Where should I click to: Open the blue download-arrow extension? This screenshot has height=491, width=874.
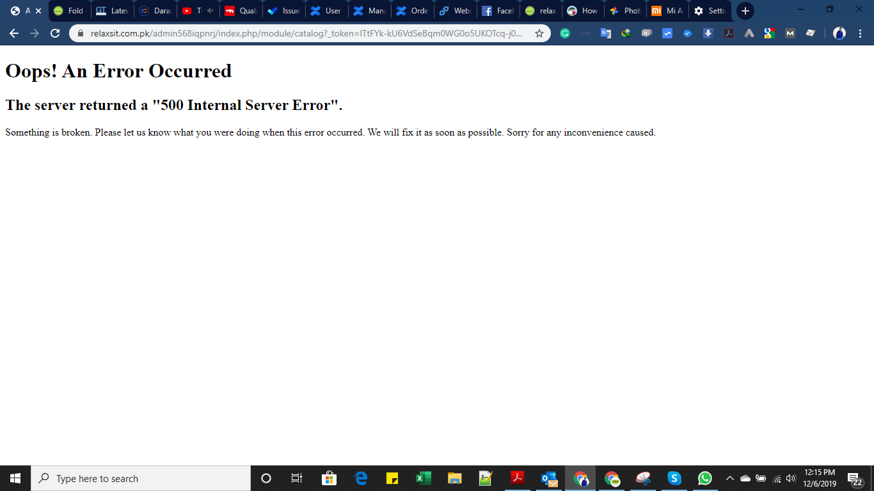[708, 33]
